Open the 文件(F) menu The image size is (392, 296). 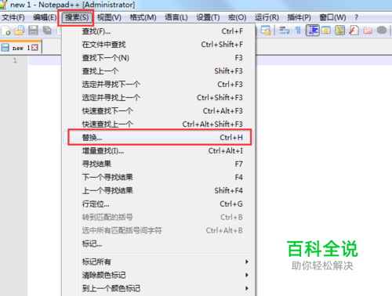point(13,17)
